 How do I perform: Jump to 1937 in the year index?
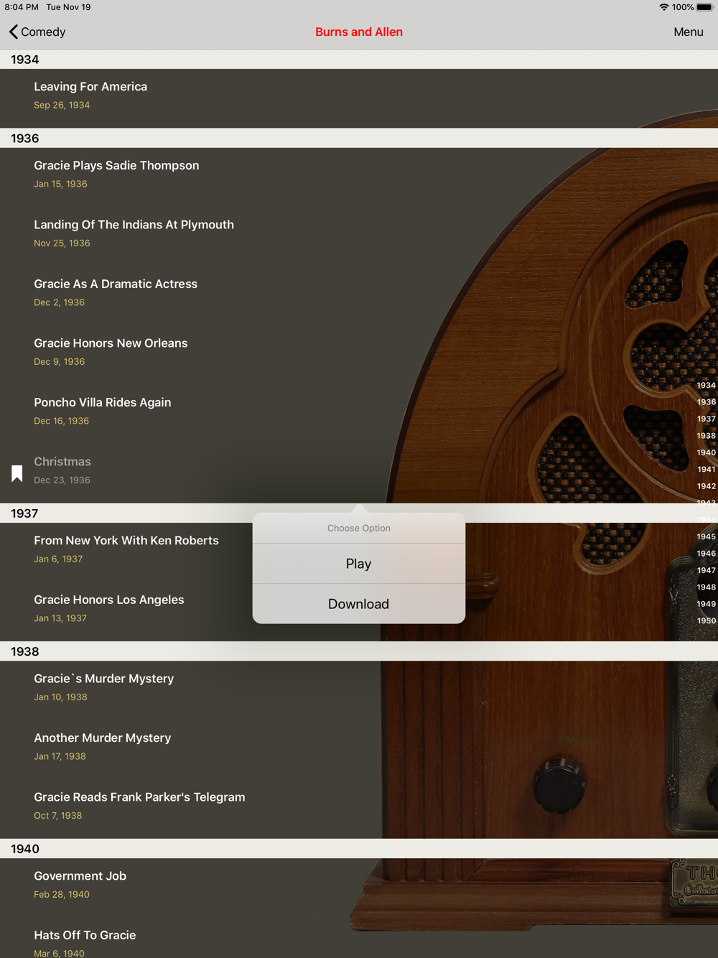pos(706,419)
